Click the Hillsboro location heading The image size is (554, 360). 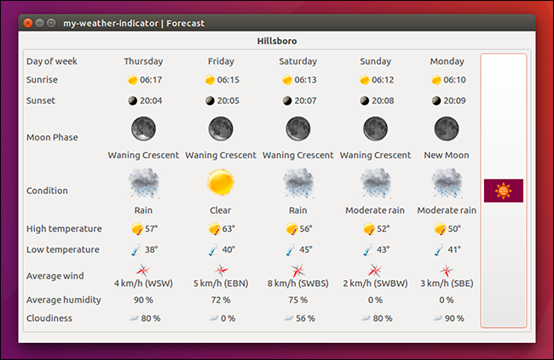click(x=277, y=42)
